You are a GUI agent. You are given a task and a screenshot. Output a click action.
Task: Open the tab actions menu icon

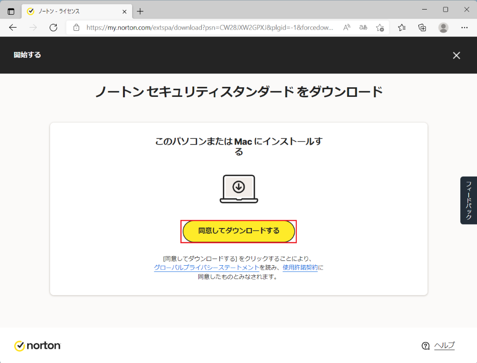point(11,11)
